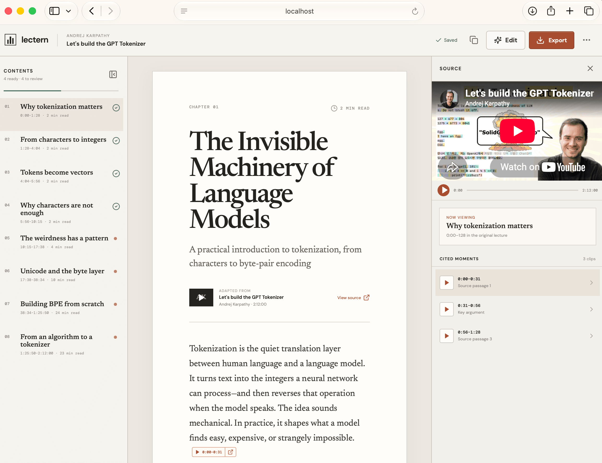Select chapter Unicode and the byte layer
The image size is (602, 463).
61,279
